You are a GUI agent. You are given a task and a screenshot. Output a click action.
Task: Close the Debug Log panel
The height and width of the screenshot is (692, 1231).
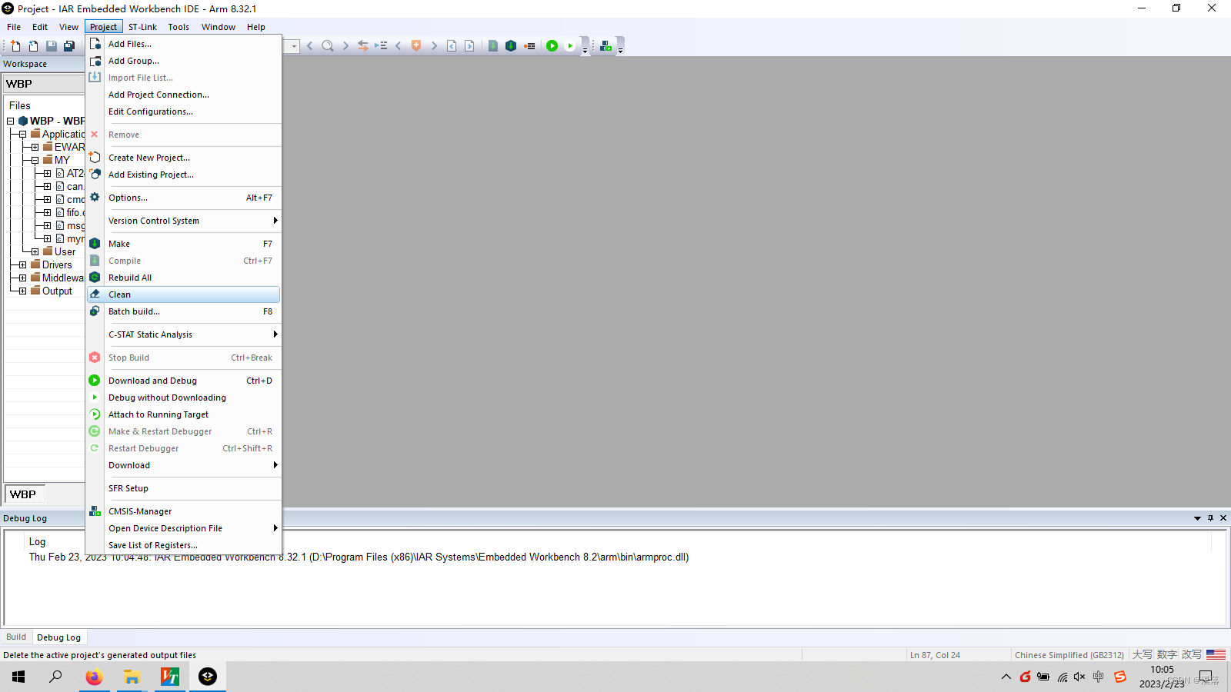pos(1223,518)
